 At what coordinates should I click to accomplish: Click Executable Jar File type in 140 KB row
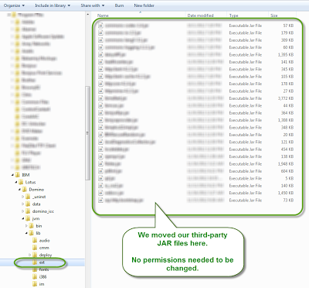246,186
